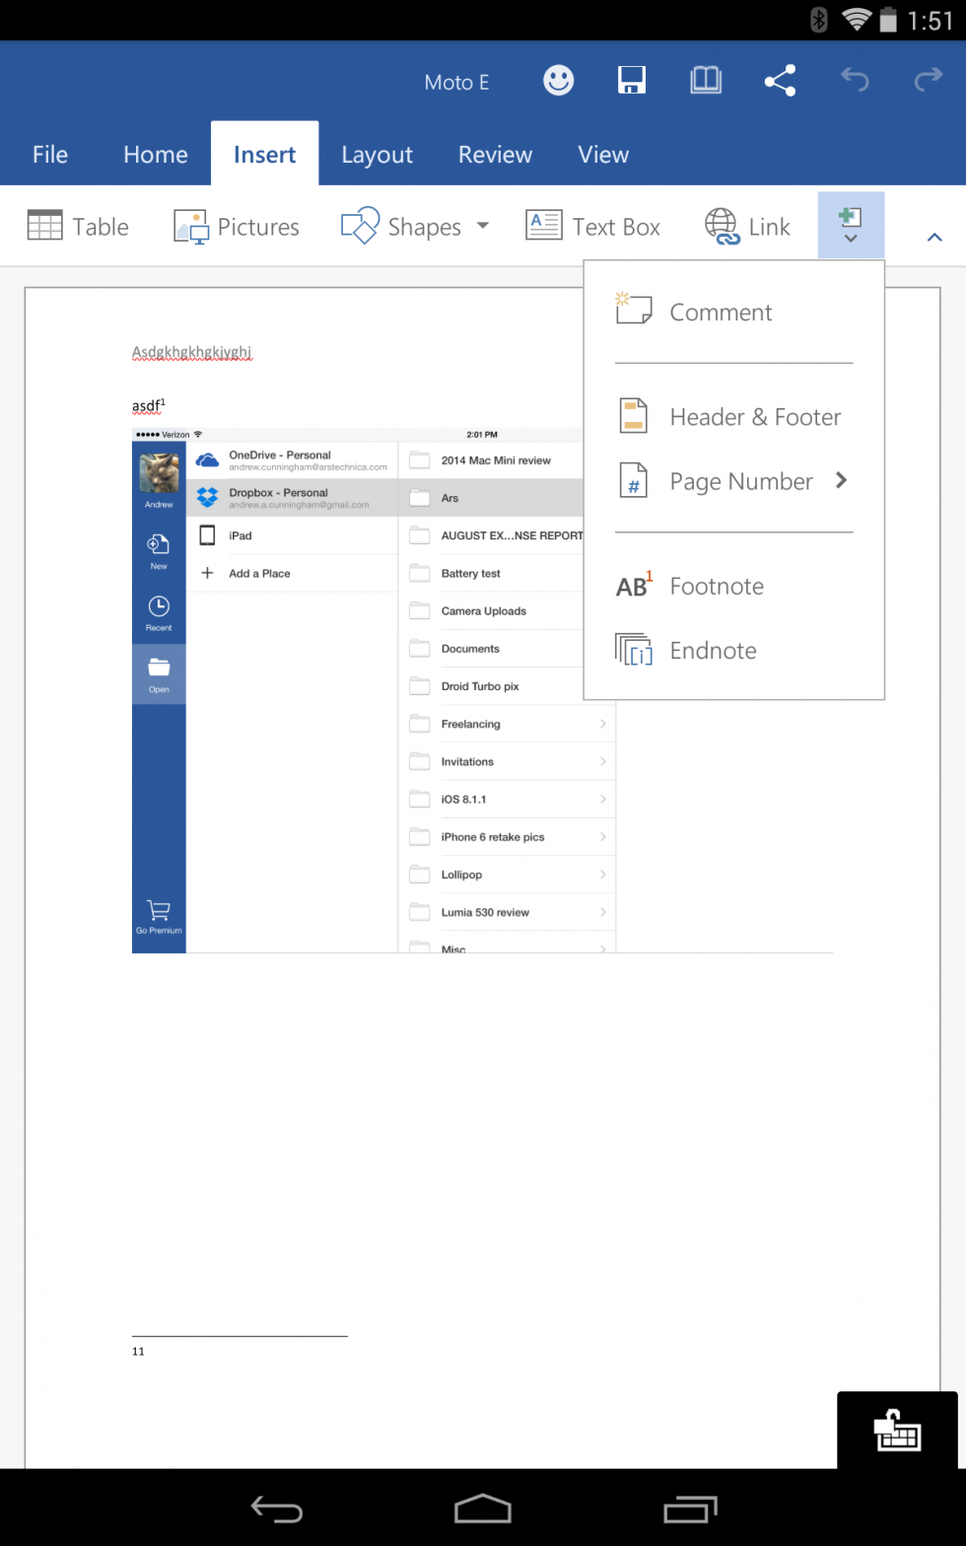
Task: Choose Comment from the insert menu
Action: (x=720, y=313)
